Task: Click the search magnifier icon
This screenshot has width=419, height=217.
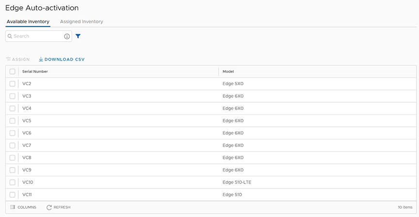Action: click(x=10, y=36)
